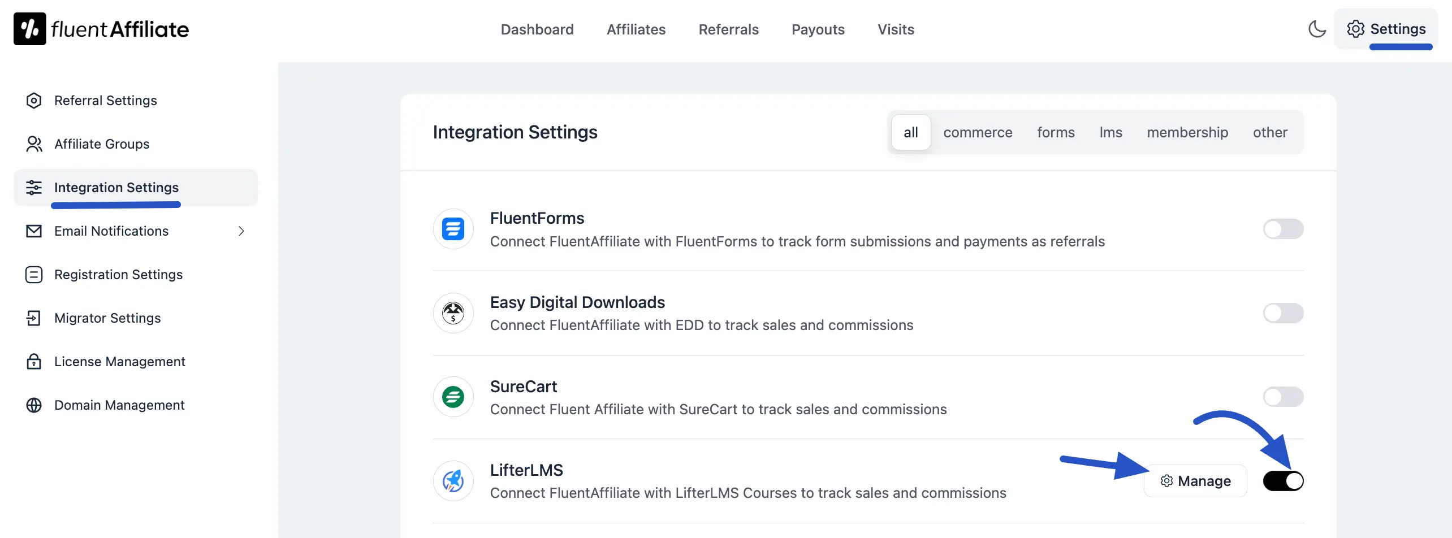Enable the Easy Digital Downloads toggle
This screenshot has width=1452, height=538.
click(x=1283, y=313)
